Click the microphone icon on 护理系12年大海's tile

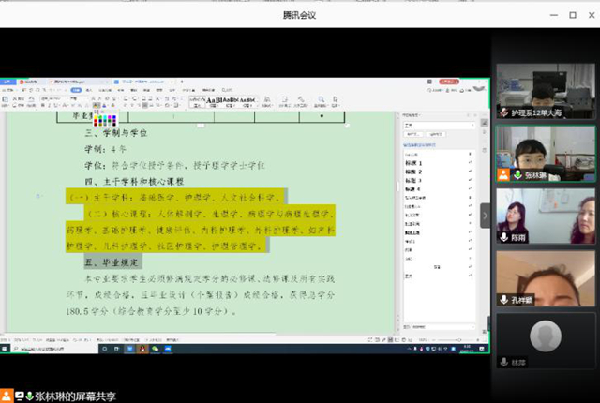504,112
